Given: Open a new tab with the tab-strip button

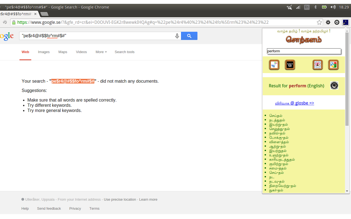Looking at the screenshot, I should (44, 14).
